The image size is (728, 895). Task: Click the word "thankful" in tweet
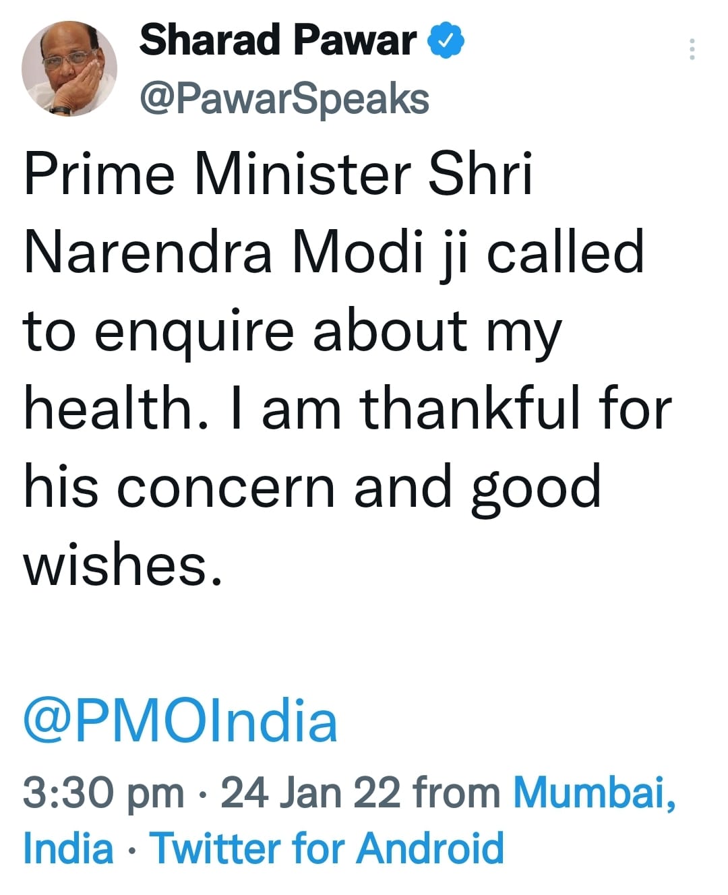coord(470,408)
